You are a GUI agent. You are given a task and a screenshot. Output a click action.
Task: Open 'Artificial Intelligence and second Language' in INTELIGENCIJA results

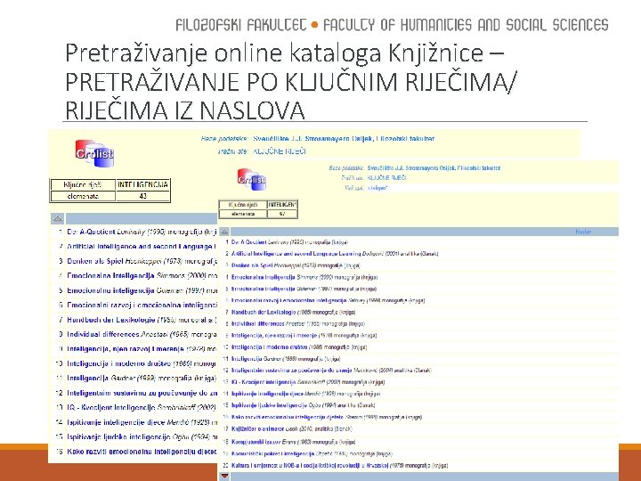(142, 247)
